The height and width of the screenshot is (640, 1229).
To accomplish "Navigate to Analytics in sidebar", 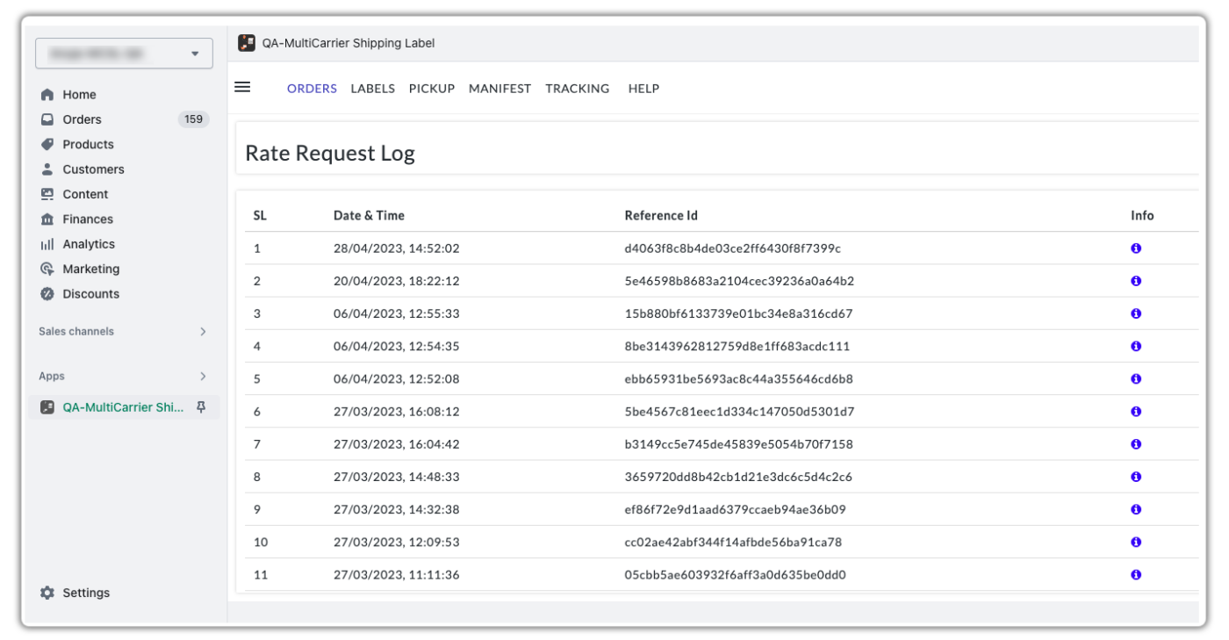I will [88, 244].
